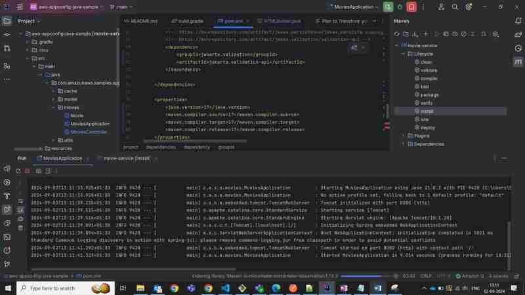Click Rerun icon in Run panel toolbar
The height and width of the screenshot is (295, 525).
pyautogui.click(x=18, y=171)
